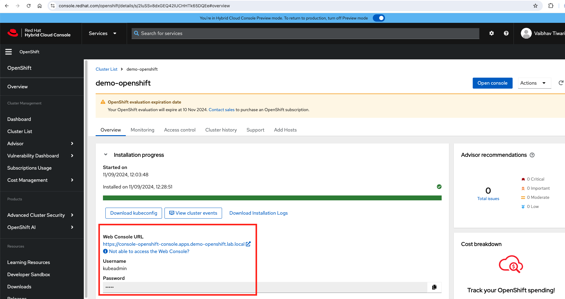Open the Services dropdown menu
Viewport: 565px width, 299px height.
103,33
